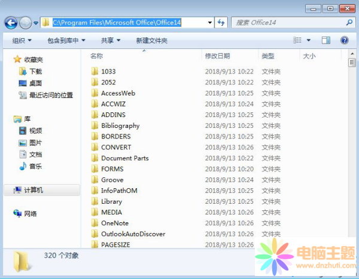Open the 音乐 library in the sidebar
The width and height of the screenshot is (359, 279).
35,166
